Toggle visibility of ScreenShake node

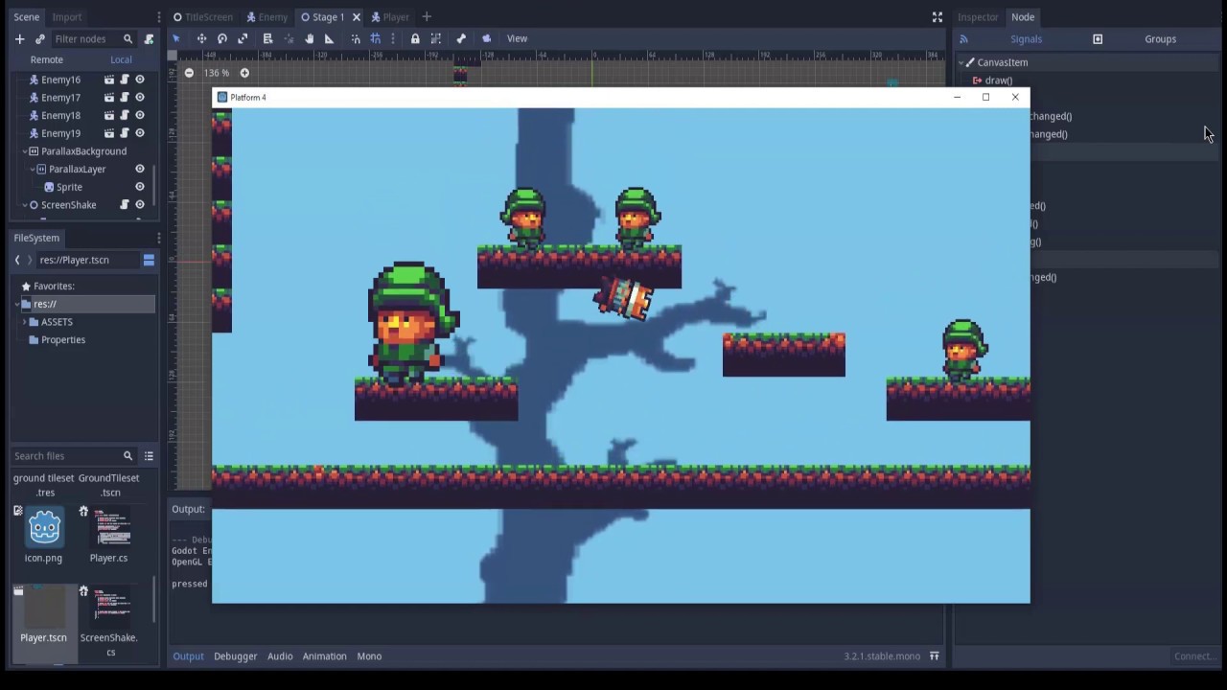(x=140, y=205)
